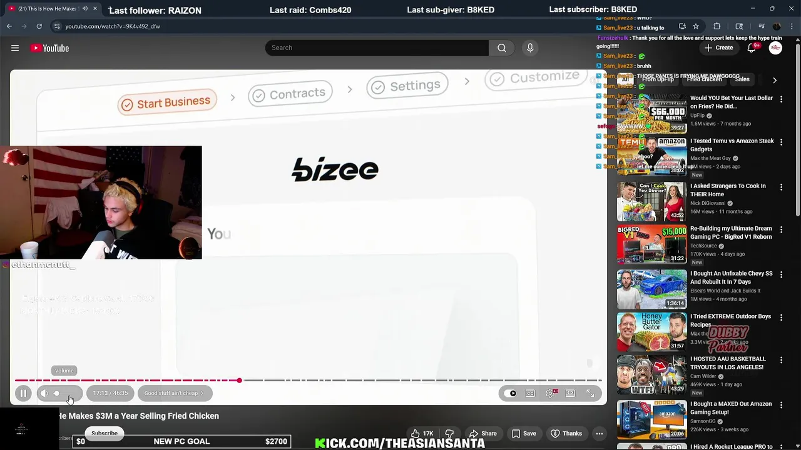Open options for 'I Tested Temu vs Amazon' video
Image resolution: width=801 pixels, height=450 pixels.
(x=781, y=142)
